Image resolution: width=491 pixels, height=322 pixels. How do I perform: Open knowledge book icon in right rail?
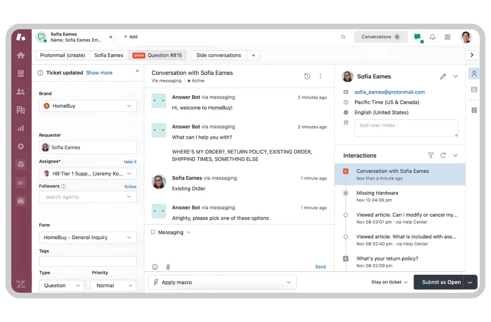point(474,90)
